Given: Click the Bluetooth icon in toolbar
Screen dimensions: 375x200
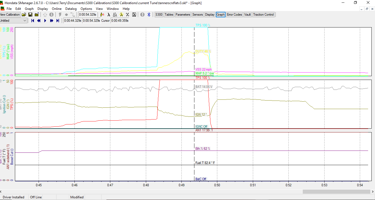Looking at the screenshot, I should coord(149,15).
